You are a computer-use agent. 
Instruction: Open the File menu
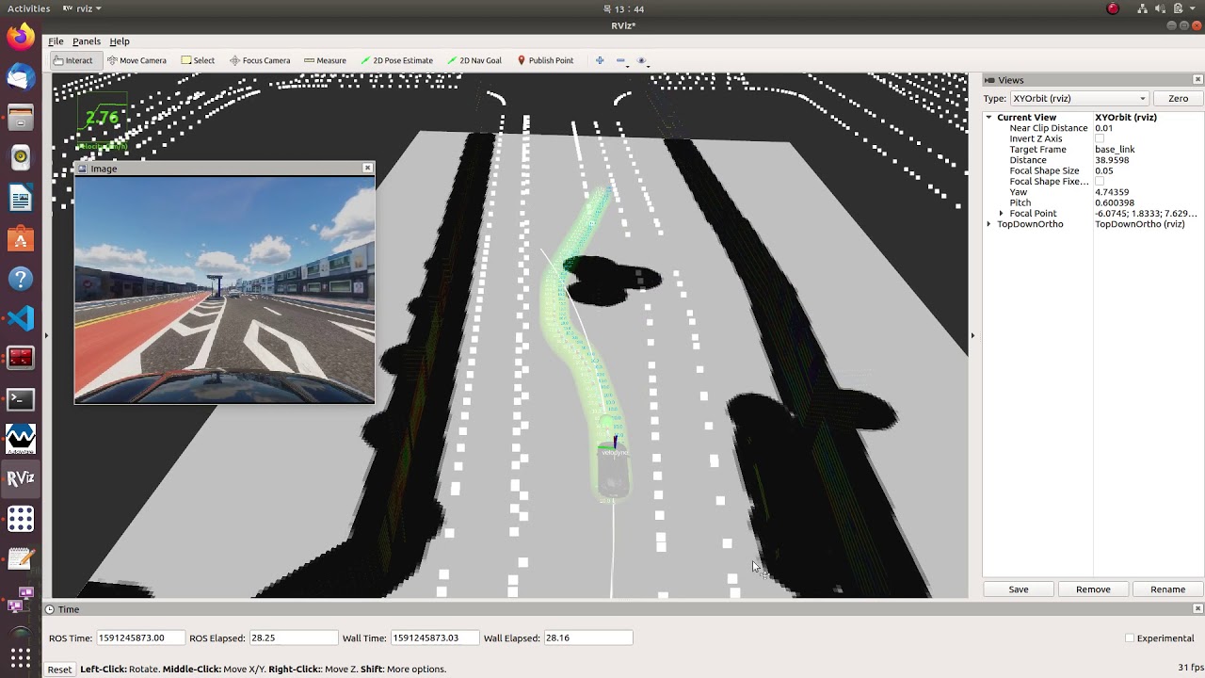(56, 41)
